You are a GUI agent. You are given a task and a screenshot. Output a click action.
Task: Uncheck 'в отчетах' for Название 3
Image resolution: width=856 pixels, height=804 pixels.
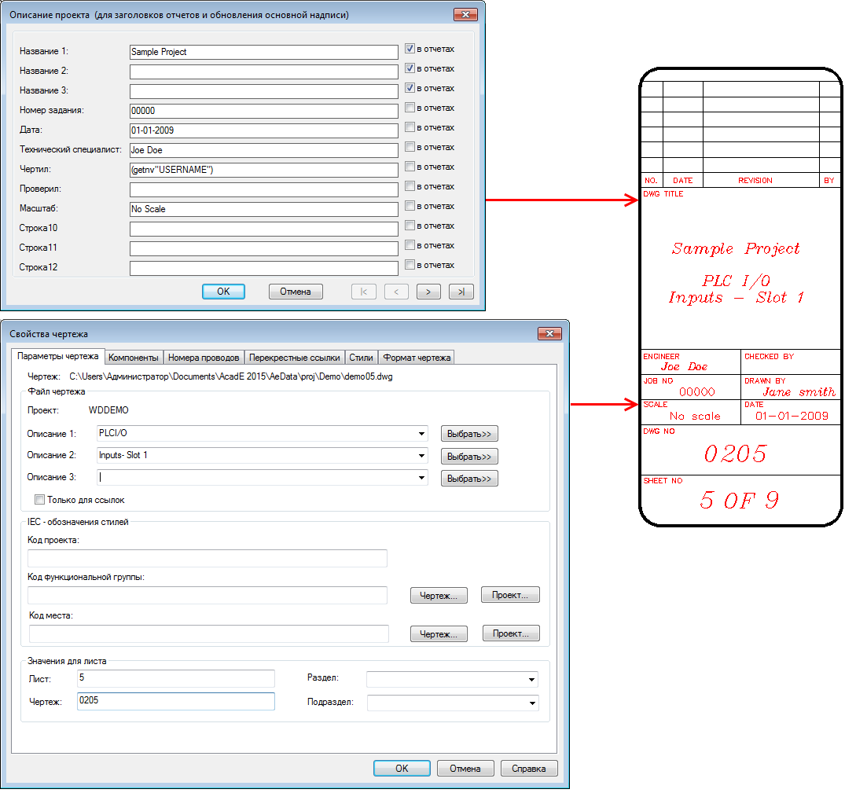(410, 88)
